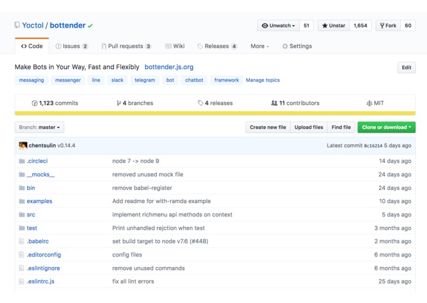Click Upload files button
Screen dimensions: 427x303
coord(309,128)
